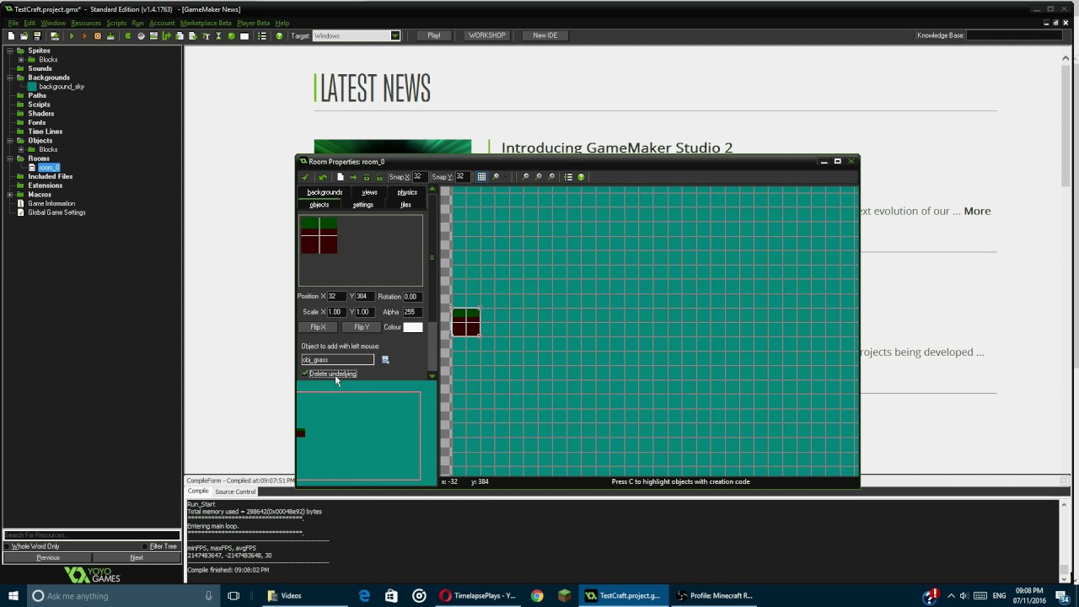Collapse the Rooms folder

pos(10,158)
